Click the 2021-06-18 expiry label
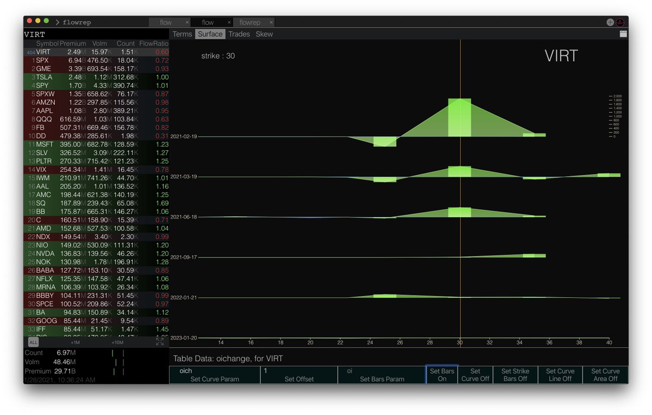Screen dimensions: 652x415 point(184,217)
